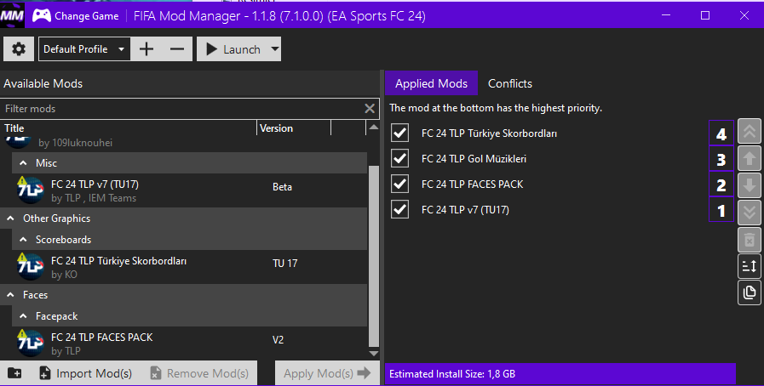Click TLP icon of FACES PACK mod

point(30,343)
